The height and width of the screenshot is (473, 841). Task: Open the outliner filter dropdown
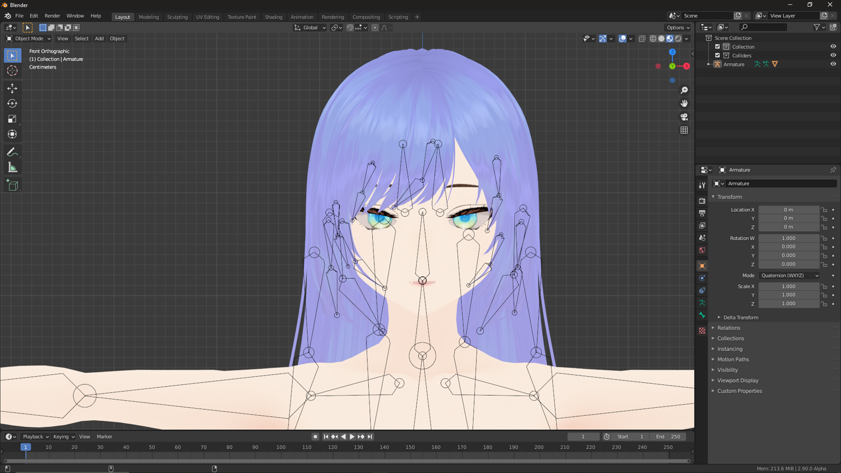click(x=819, y=27)
